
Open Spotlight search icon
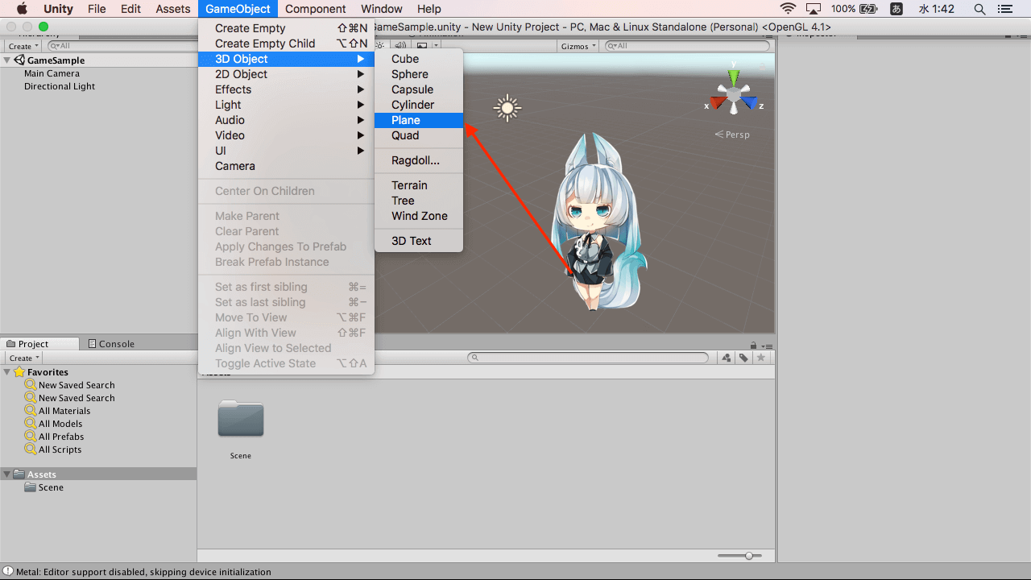pyautogui.click(x=979, y=9)
